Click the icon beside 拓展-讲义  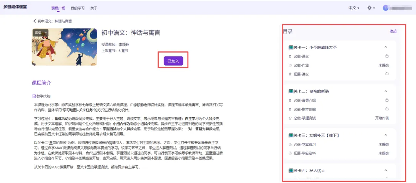pyautogui.click(x=290, y=74)
